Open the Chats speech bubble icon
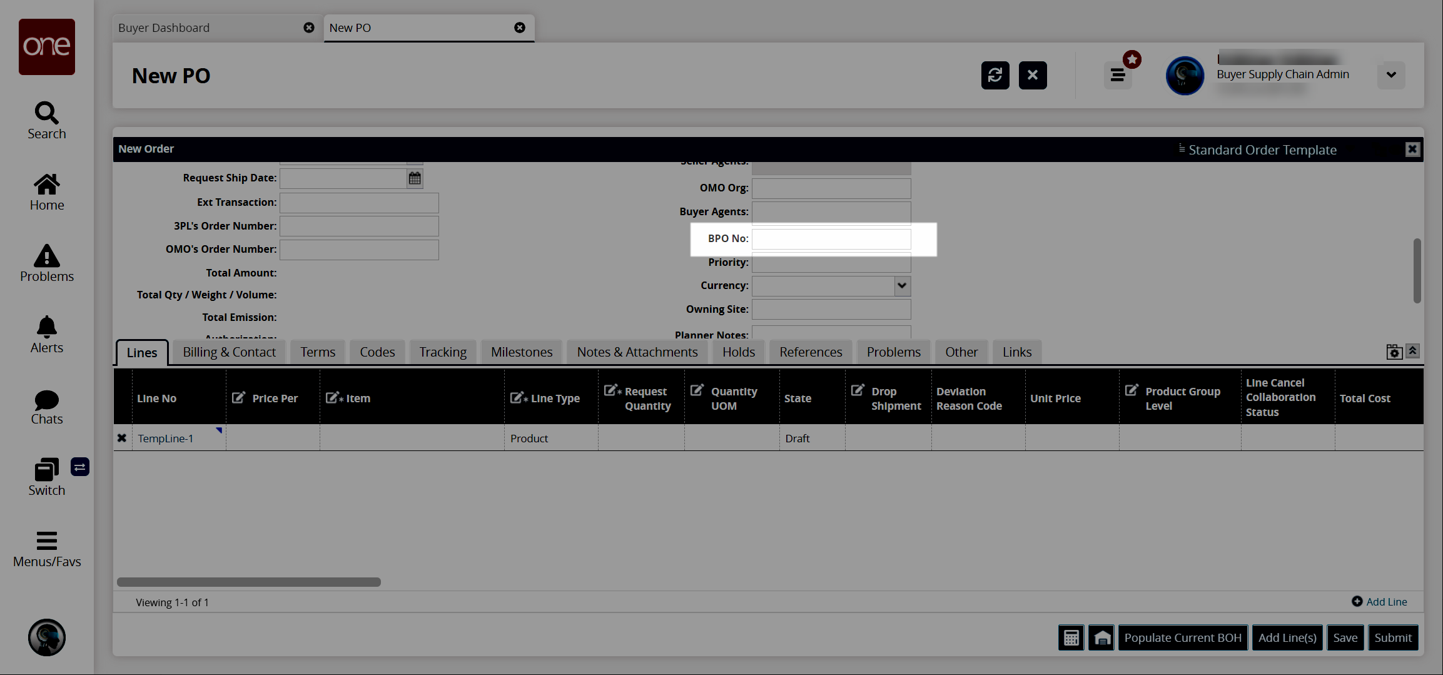Viewport: 1443px width, 675px height. (x=46, y=400)
